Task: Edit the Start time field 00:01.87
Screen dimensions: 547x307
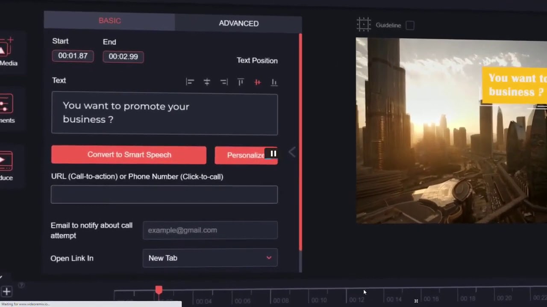Action: (x=73, y=56)
